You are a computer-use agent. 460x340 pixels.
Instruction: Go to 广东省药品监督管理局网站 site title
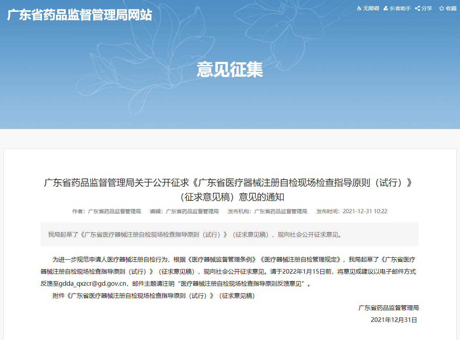point(80,15)
